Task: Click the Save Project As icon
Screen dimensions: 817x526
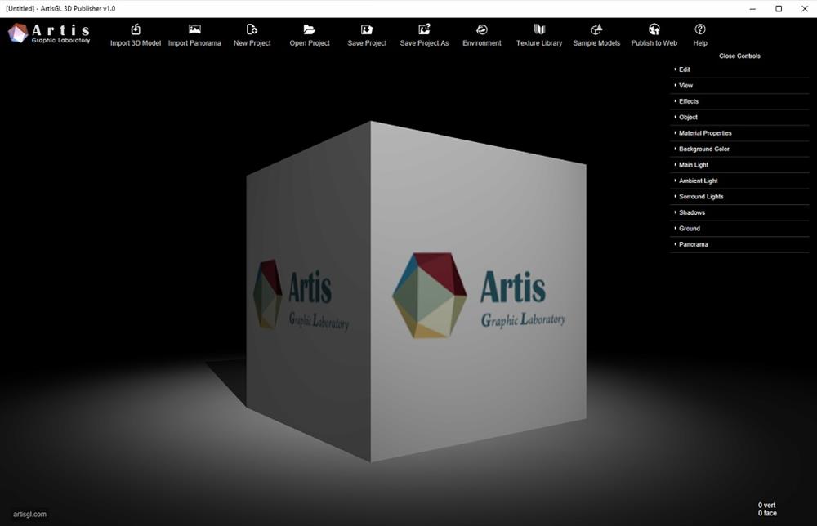Action: [x=424, y=29]
